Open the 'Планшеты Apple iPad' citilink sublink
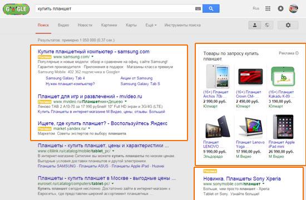Screen dimensions: 306x200 (x=131, y=166)
